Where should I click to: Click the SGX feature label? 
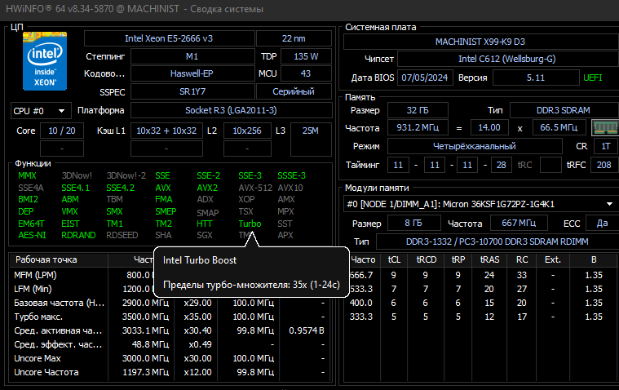tap(205, 235)
